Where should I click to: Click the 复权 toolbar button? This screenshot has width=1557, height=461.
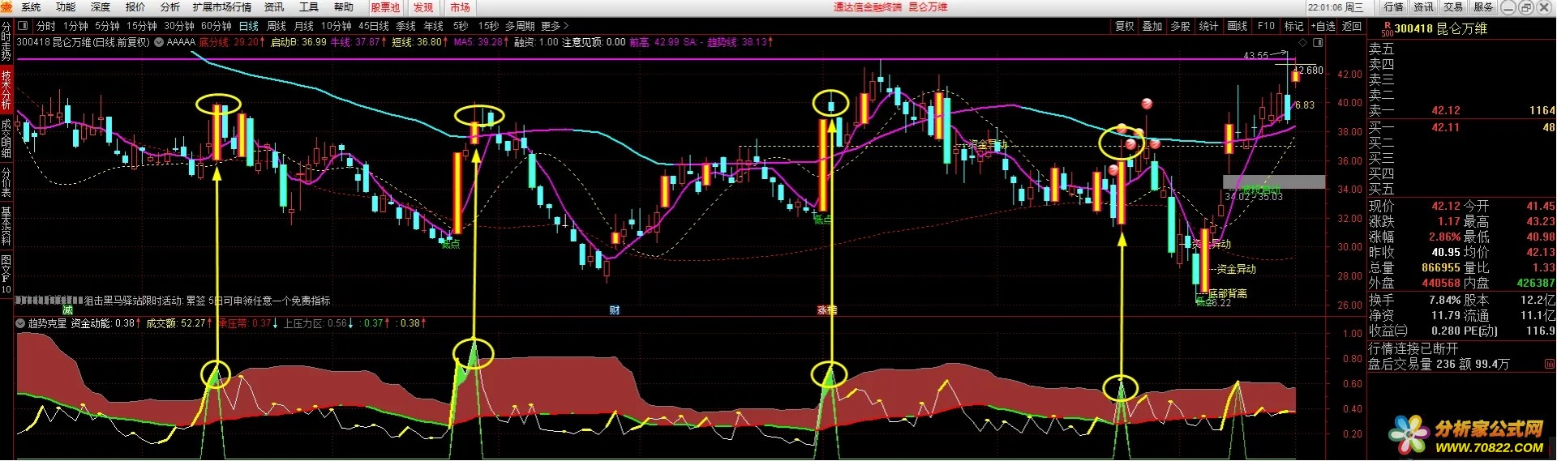coord(1125,26)
